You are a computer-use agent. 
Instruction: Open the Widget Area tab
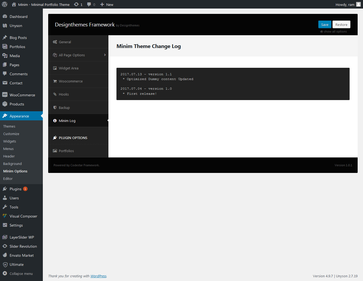point(78,68)
